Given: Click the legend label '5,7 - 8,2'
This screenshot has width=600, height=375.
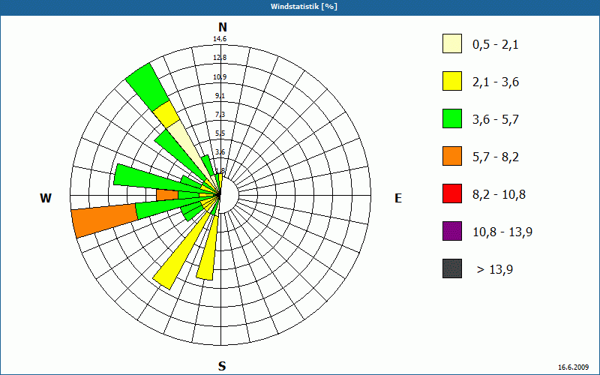Looking at the screenshot, I should click(496, 157).
